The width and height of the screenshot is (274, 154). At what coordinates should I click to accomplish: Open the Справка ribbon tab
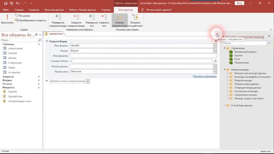click(106, 10)
